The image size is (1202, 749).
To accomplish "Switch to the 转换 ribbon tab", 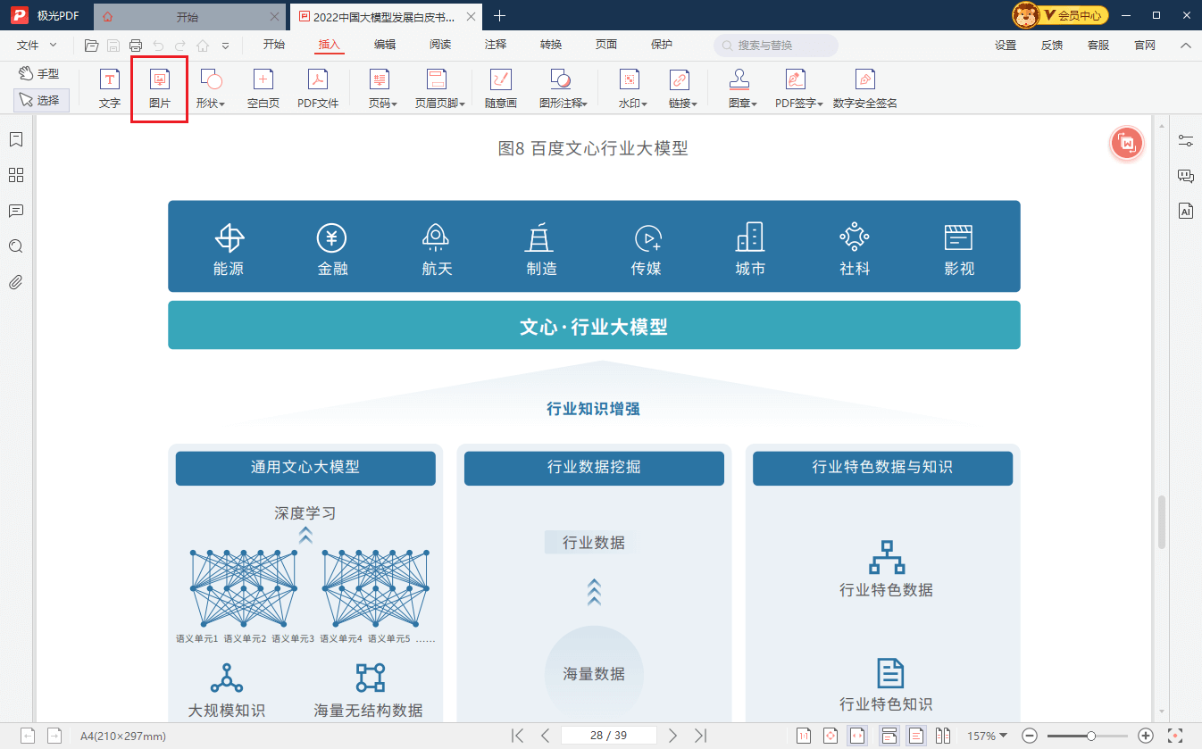I will [x=551, y=45].
